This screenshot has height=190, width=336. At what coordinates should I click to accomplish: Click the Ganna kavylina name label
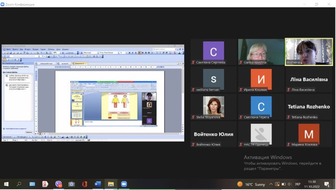[255, 62]
